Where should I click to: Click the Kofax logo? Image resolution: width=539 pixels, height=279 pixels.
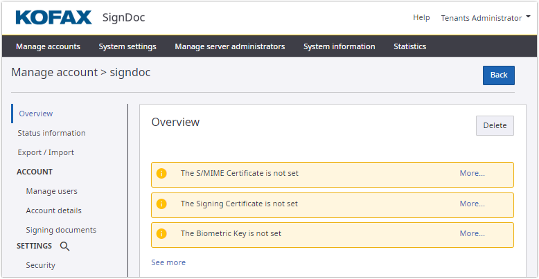point(53,17)
